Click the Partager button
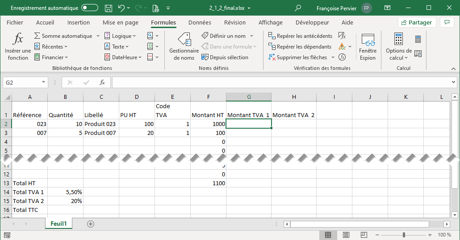 pos(417,22)
